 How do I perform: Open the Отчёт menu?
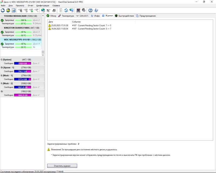point(31,5)
